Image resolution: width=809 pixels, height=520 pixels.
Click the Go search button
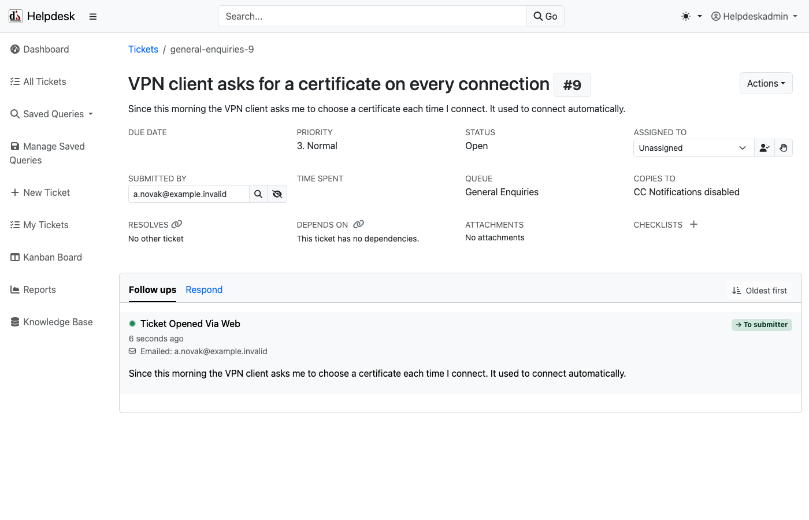545,16
